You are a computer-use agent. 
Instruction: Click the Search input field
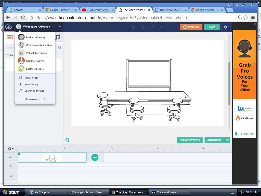click(10, 48)
